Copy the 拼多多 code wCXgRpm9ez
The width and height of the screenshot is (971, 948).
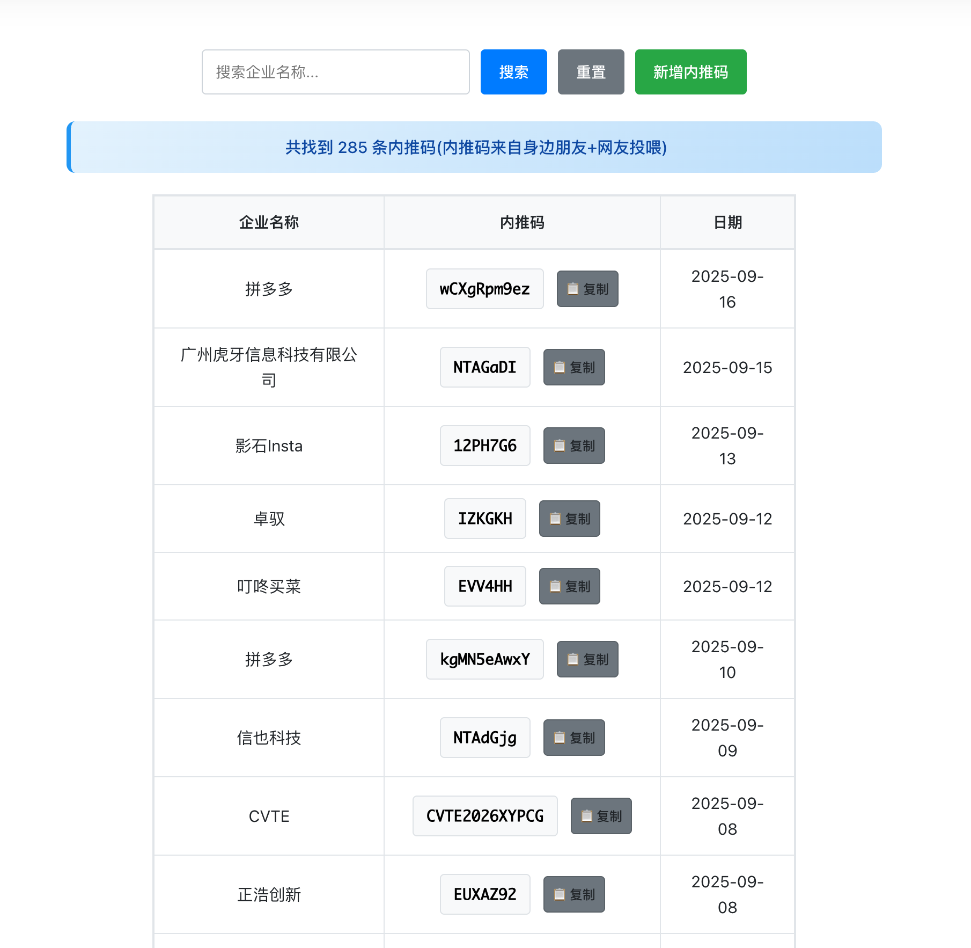pos(587,289)
